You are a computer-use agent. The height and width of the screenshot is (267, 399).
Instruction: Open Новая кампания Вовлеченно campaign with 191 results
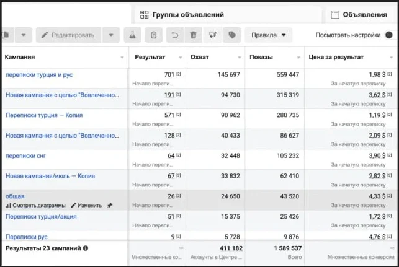click(x=62, y=95)
